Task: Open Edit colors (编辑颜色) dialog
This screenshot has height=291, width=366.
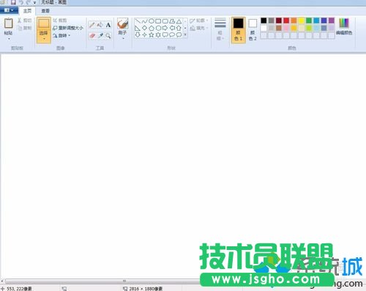Action: [344, 26]
